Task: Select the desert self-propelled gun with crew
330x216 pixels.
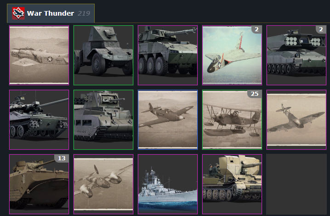Action: point(232,184)
